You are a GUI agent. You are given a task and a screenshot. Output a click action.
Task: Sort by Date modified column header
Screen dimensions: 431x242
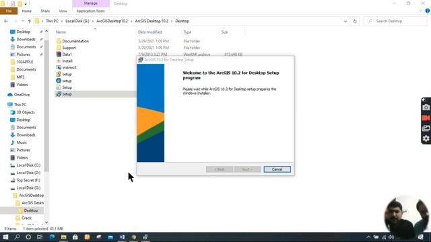click(x=150, y=32)
